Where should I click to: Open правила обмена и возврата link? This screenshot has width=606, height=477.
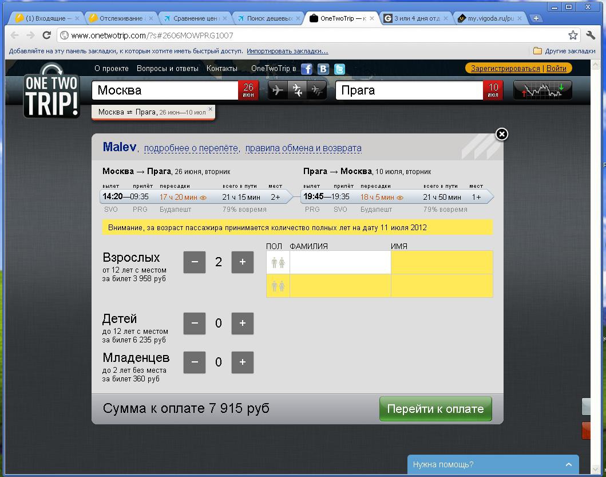tap(303, 148)
